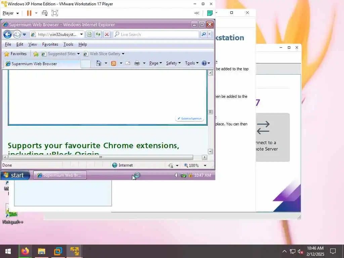Open the Favorites menu in IE
Viewport: 344px width, 258px height.
(x=50, y=44)
